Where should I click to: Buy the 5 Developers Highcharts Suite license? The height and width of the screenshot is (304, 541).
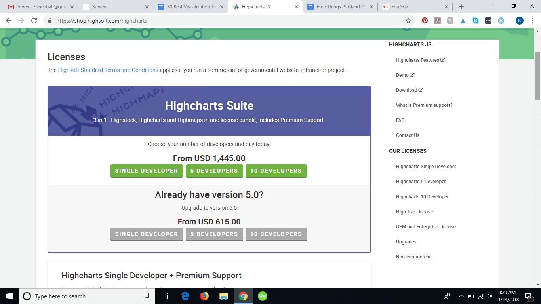(214, 171)
